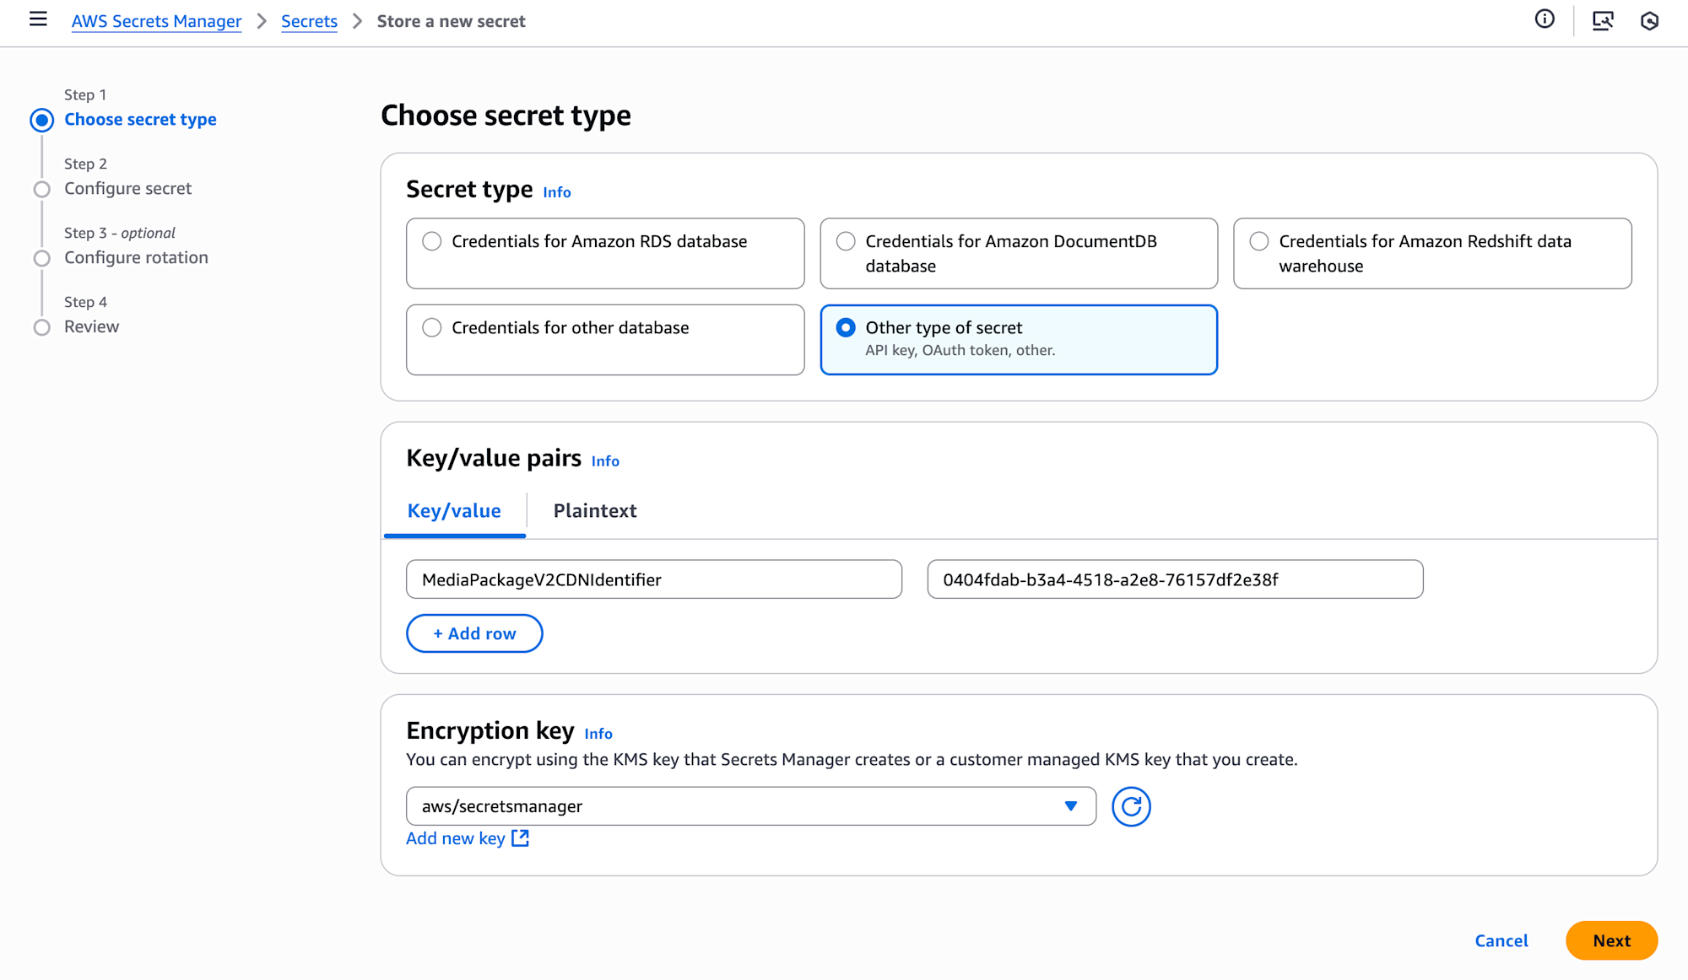
Task: Refresh the encryption key list
Action: pos(1131,806)
